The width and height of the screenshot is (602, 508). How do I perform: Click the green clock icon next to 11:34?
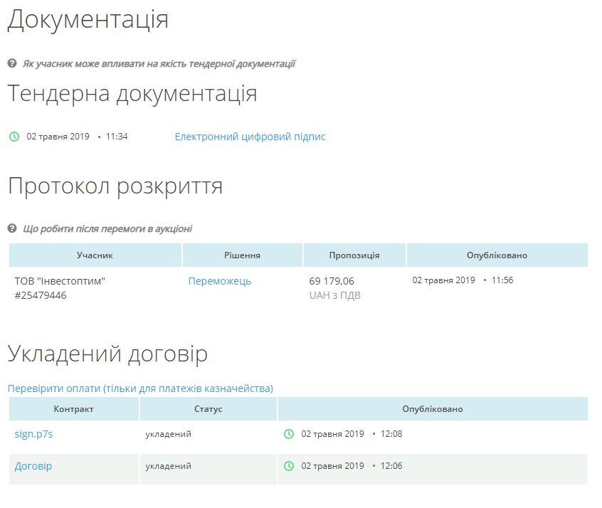(x=14, y=137)
